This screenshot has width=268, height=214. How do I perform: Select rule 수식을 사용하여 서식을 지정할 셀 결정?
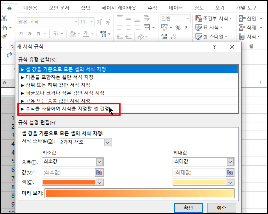tap(128, 109)
